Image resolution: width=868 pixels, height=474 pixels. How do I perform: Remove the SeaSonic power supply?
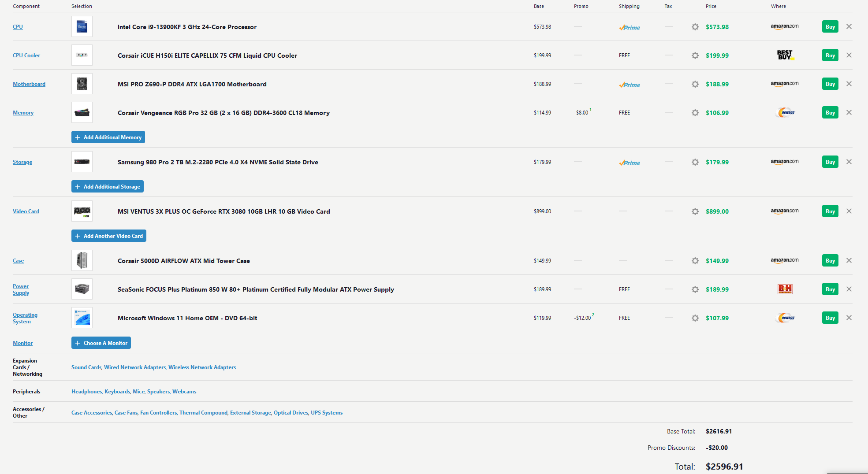point(849,289)
